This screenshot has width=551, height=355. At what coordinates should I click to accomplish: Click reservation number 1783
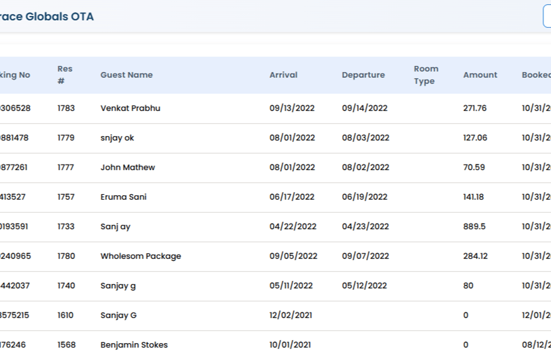tap(66, 108)
